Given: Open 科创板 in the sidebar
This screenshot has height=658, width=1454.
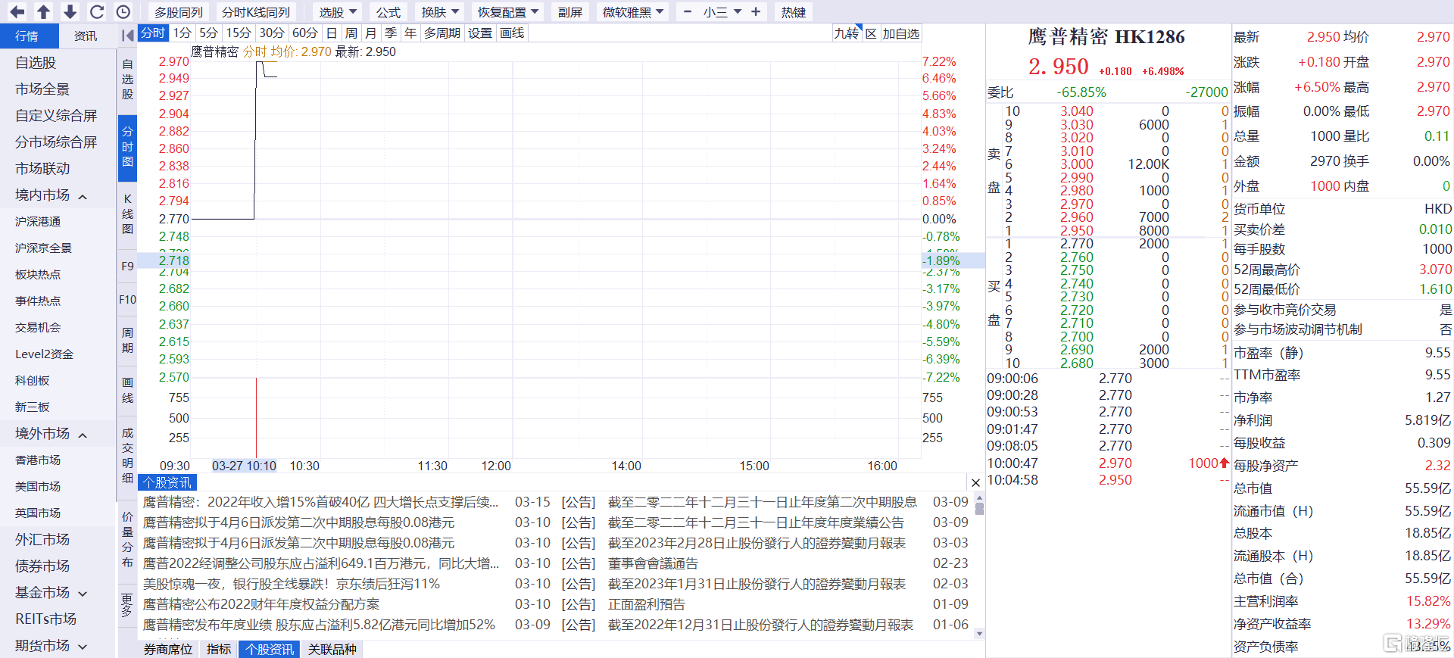Looking at the screenshot, I should click(x=32, y=381).
